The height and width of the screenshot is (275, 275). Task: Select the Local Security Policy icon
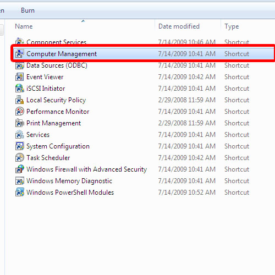coord(20,100)
